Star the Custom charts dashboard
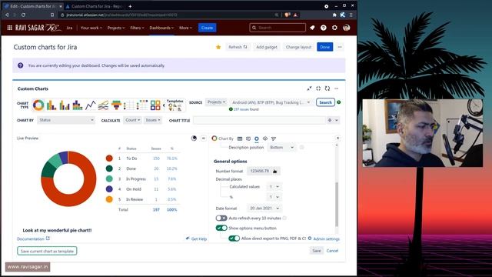The width and height of the screenshot is (492, 277). (x=218, y=47)
